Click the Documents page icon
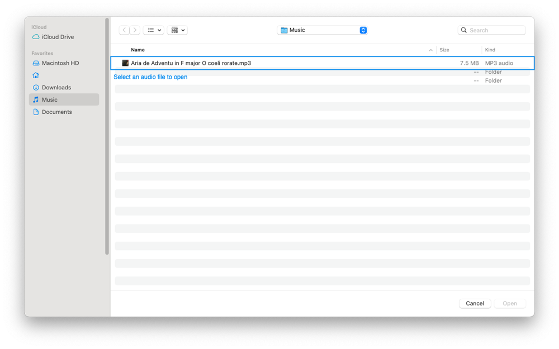 tap(36, 112)
